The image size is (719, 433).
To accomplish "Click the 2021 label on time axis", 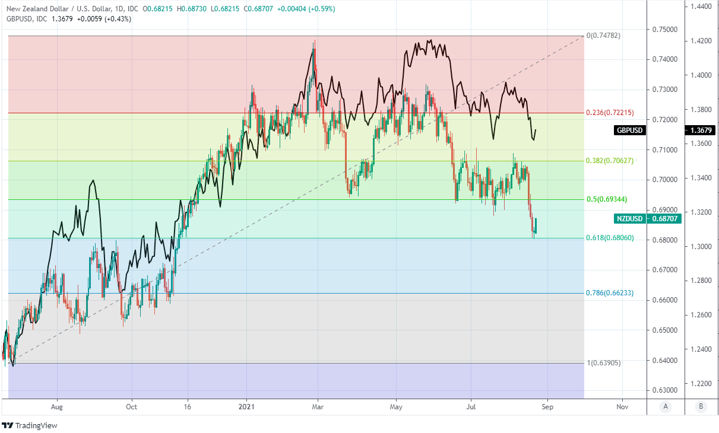I will [x=247, y=407].
